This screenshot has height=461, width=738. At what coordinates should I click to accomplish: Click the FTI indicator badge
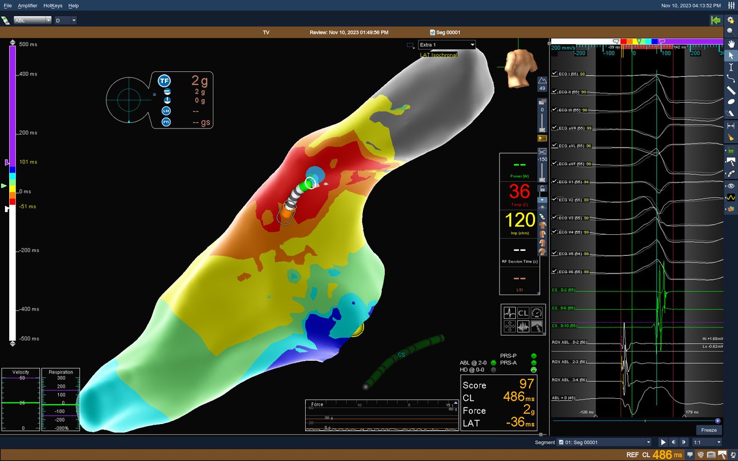(166, 122)
